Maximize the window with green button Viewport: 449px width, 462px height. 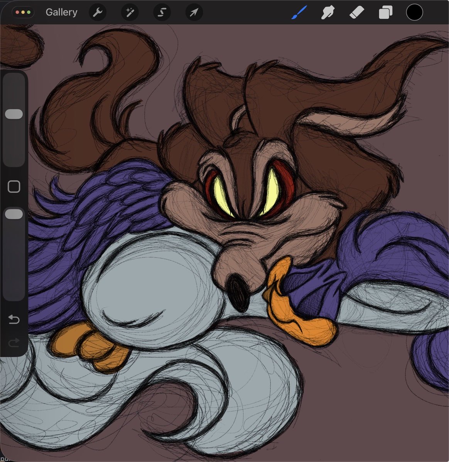click(29, 12)
